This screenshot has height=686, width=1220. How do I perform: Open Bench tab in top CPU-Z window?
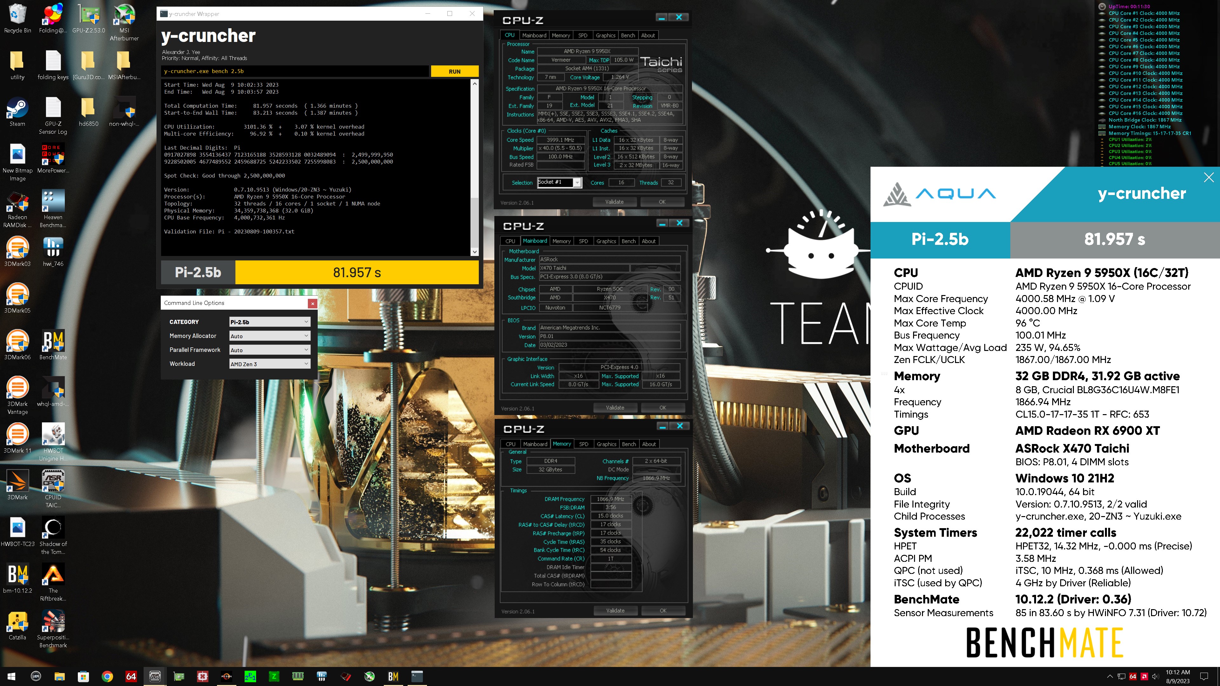(628, 36)
